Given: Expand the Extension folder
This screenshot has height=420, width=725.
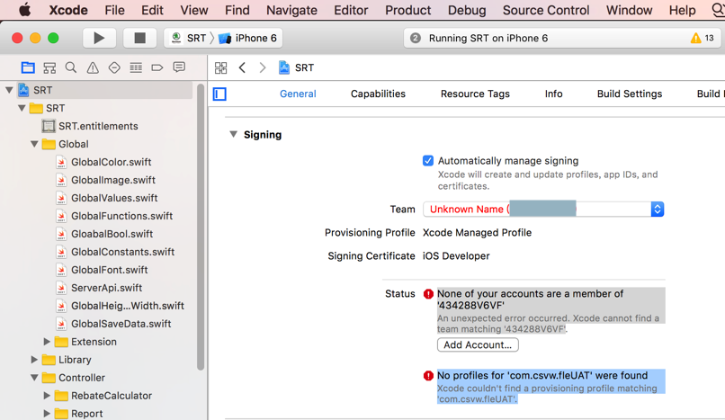Looking at the screenshot, I should tap(47, 342).
